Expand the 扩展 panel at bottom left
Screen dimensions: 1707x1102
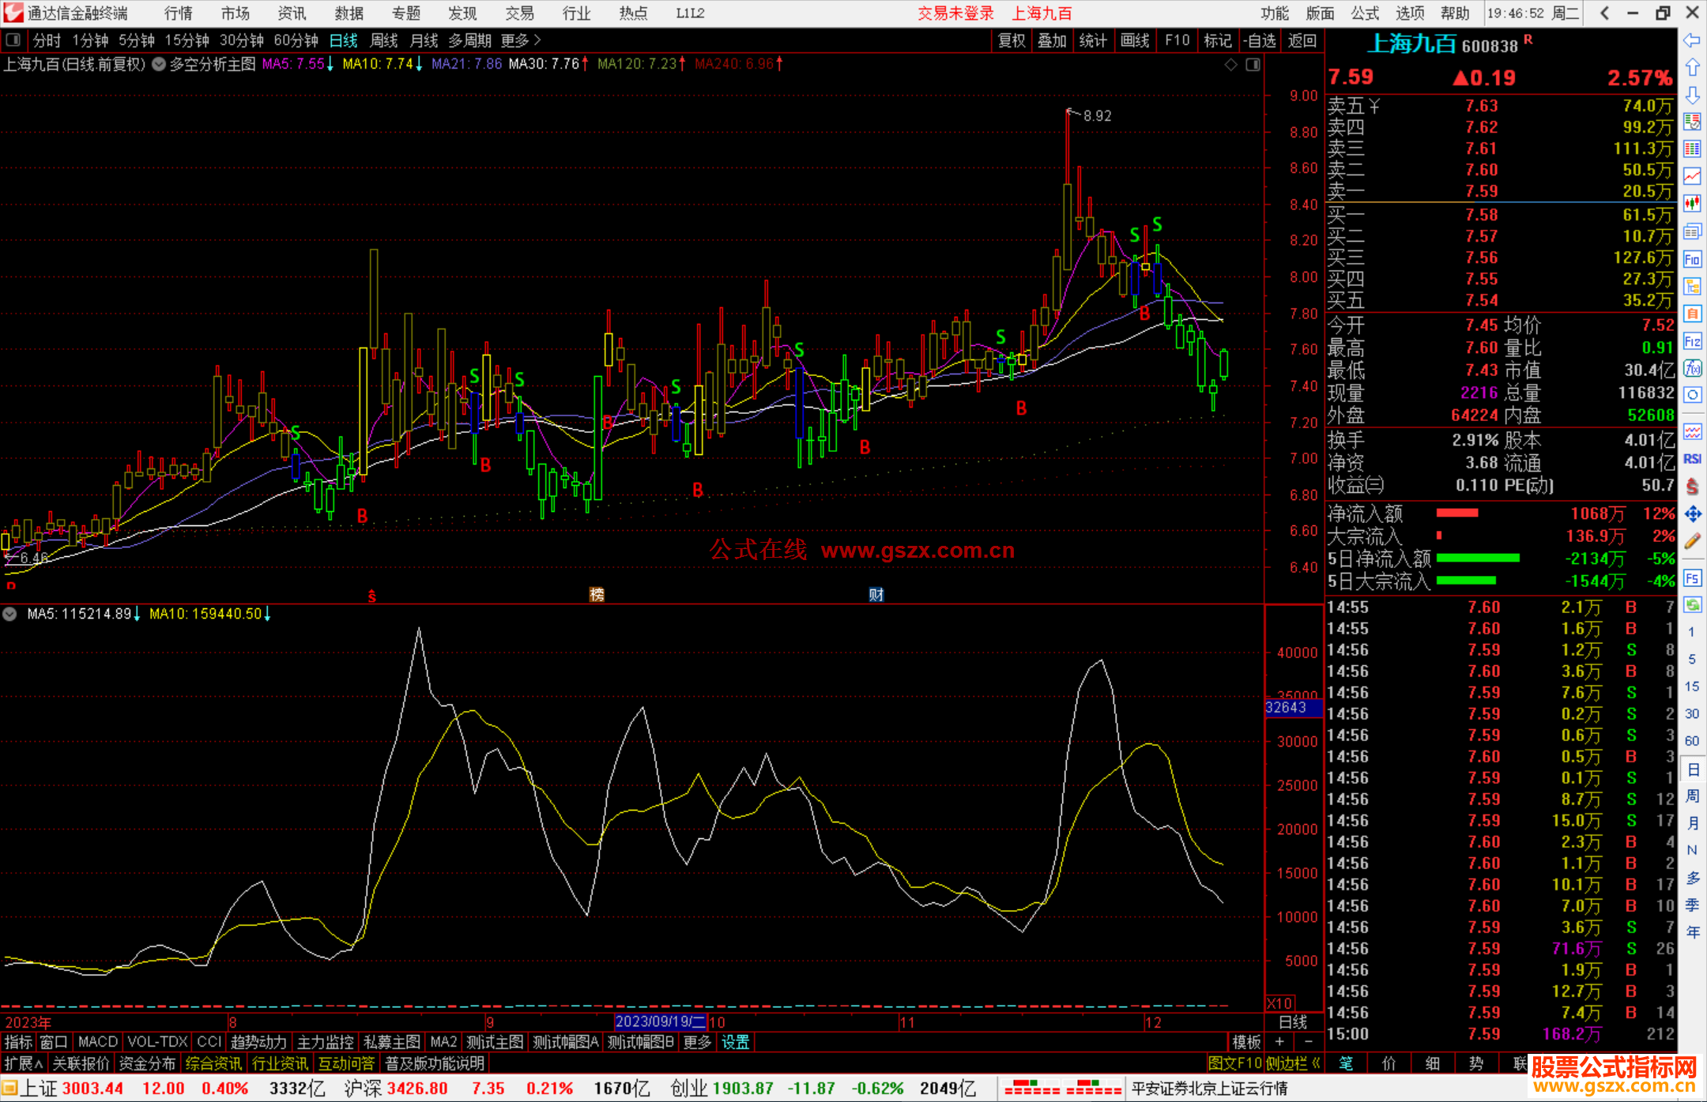(23, 1063)
